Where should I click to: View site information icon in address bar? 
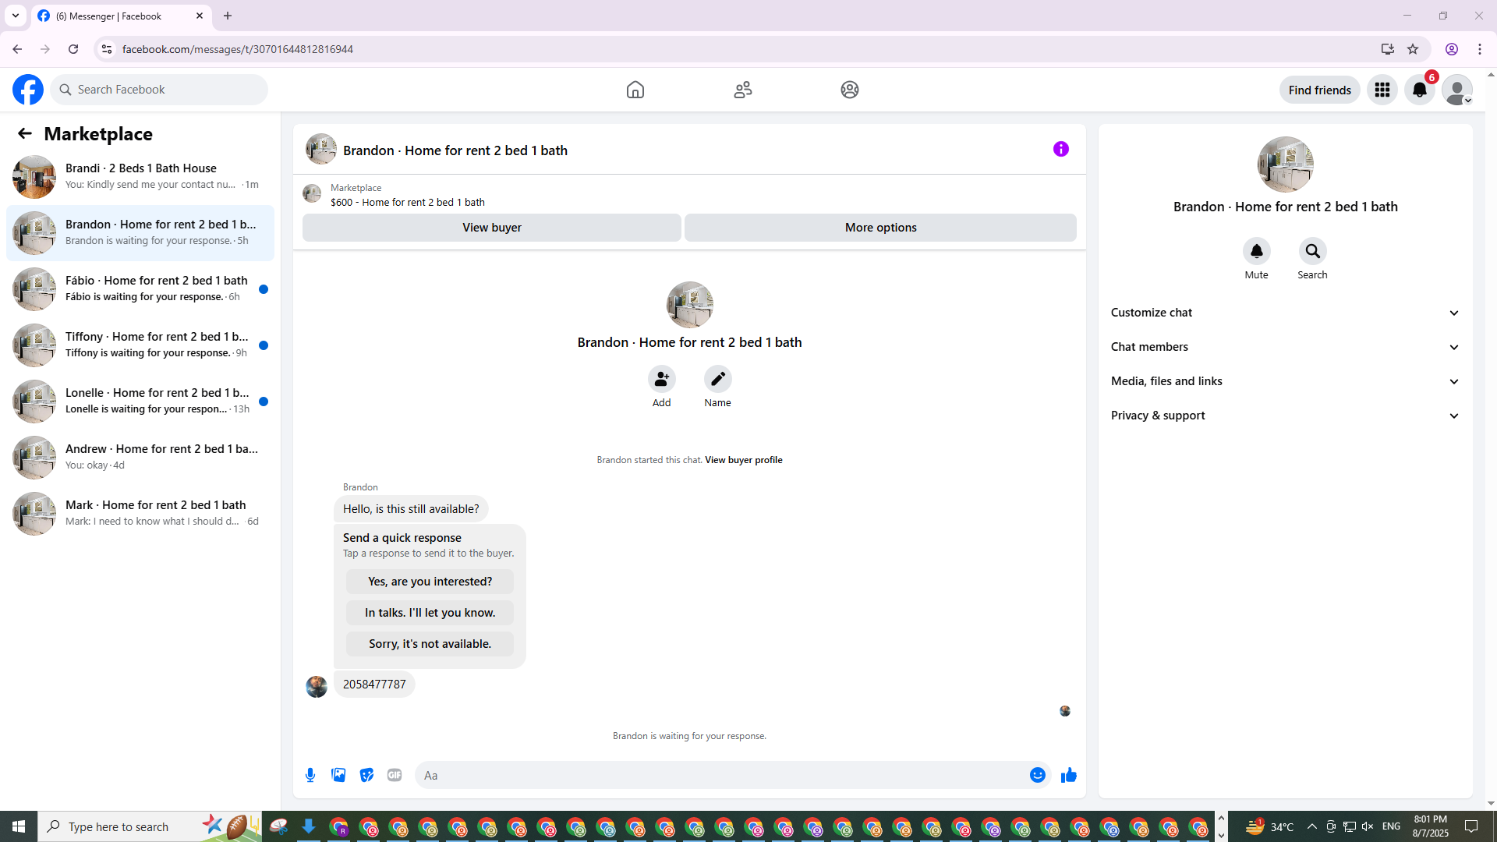tap(107, 49)
